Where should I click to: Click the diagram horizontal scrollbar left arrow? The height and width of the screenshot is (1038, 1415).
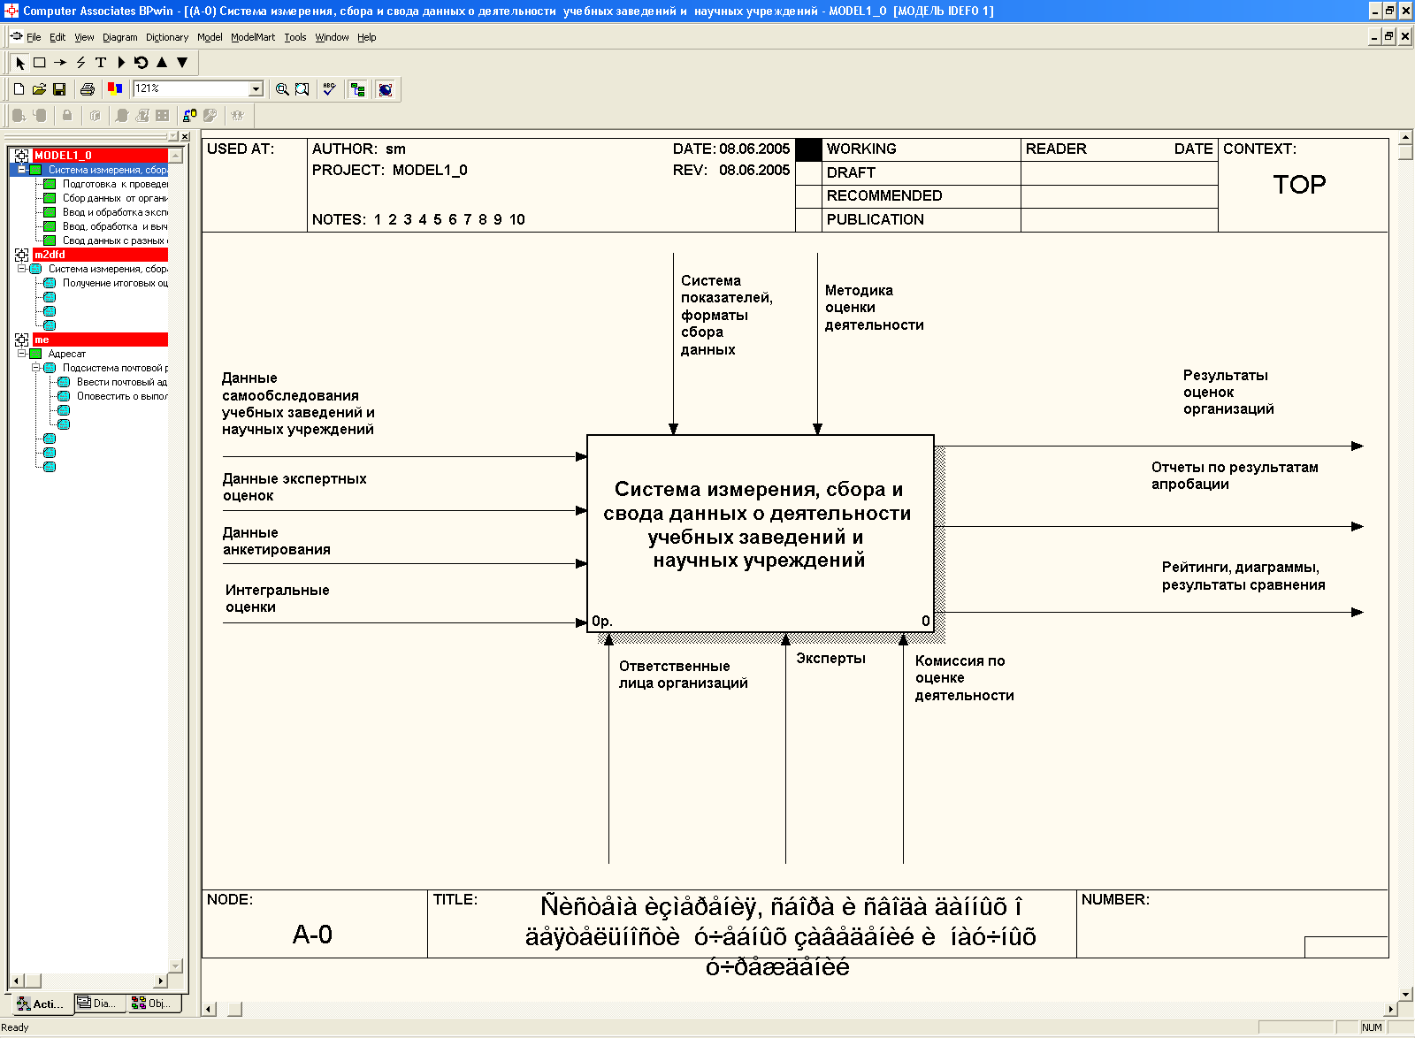coord(210,1009)
